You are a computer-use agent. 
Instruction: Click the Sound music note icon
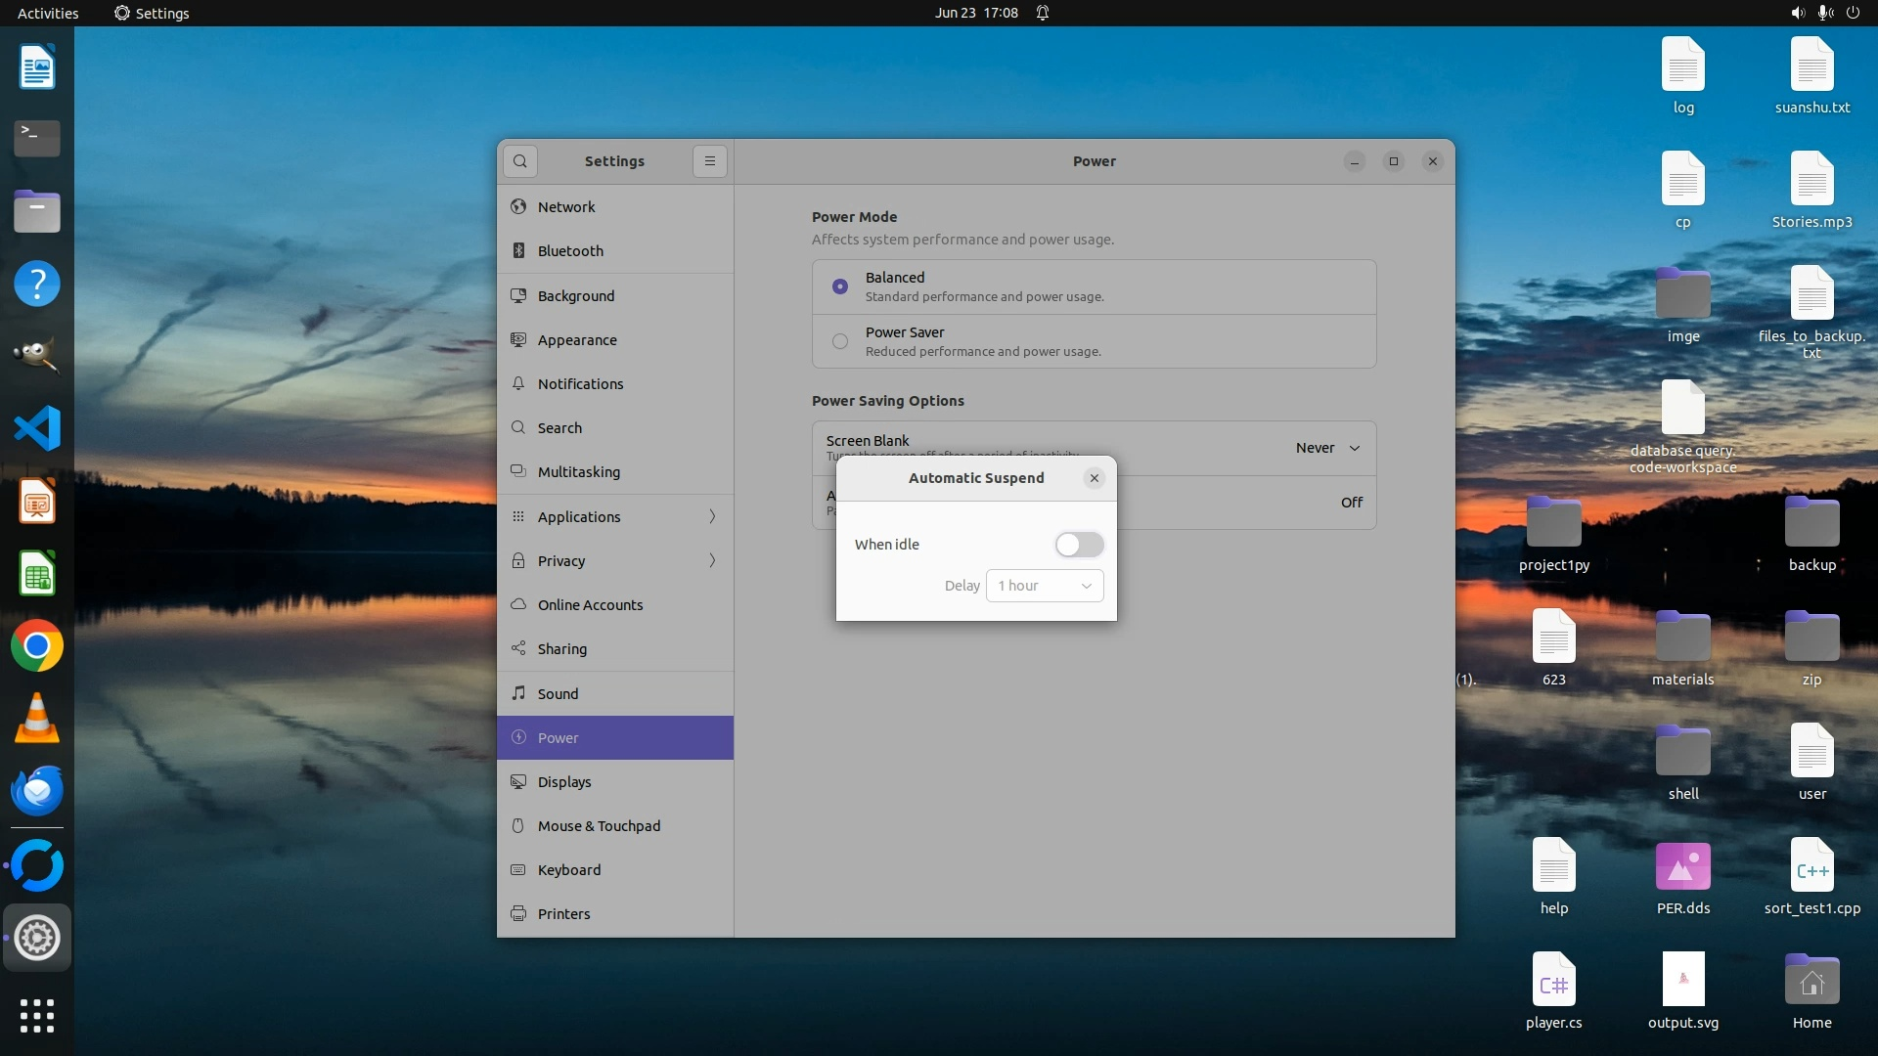pos(518,693)
